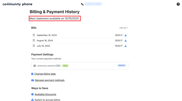Open the August 16, 2024 bill row
Viewport: 182px width, 101px height.
(x=80, y=40)
